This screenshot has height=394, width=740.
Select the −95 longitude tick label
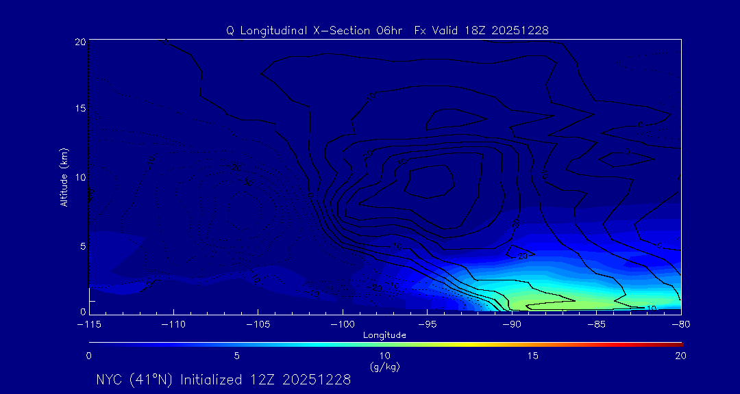pos(427,325)
